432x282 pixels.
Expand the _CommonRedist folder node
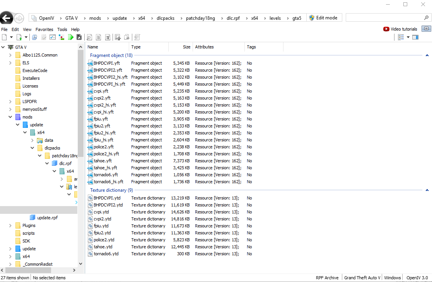coord(10,264)
